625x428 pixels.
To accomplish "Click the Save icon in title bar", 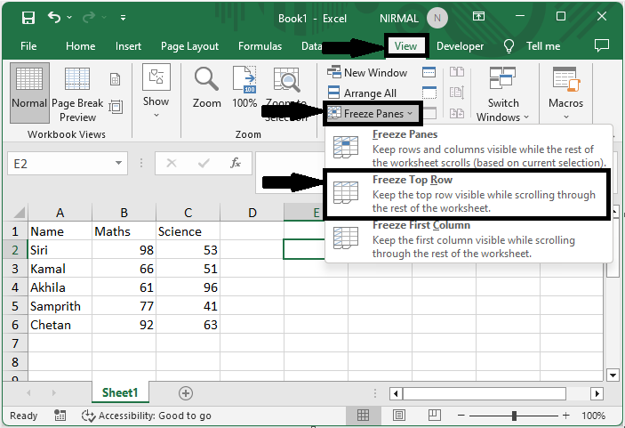I will point(28,17).
